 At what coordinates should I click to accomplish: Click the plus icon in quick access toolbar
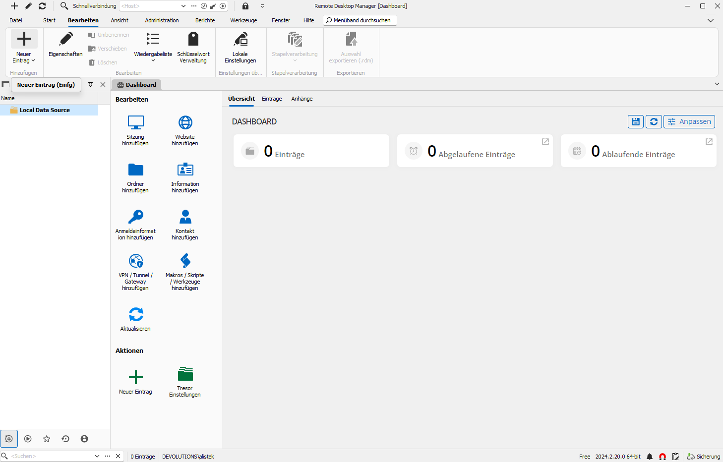(x=14, y=6)
